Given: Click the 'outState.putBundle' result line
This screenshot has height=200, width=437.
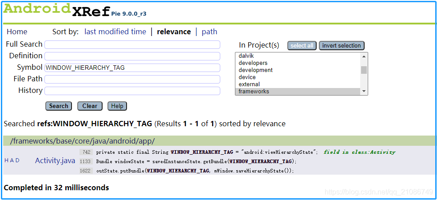Looking at the screenshot, I should (195, 171).
